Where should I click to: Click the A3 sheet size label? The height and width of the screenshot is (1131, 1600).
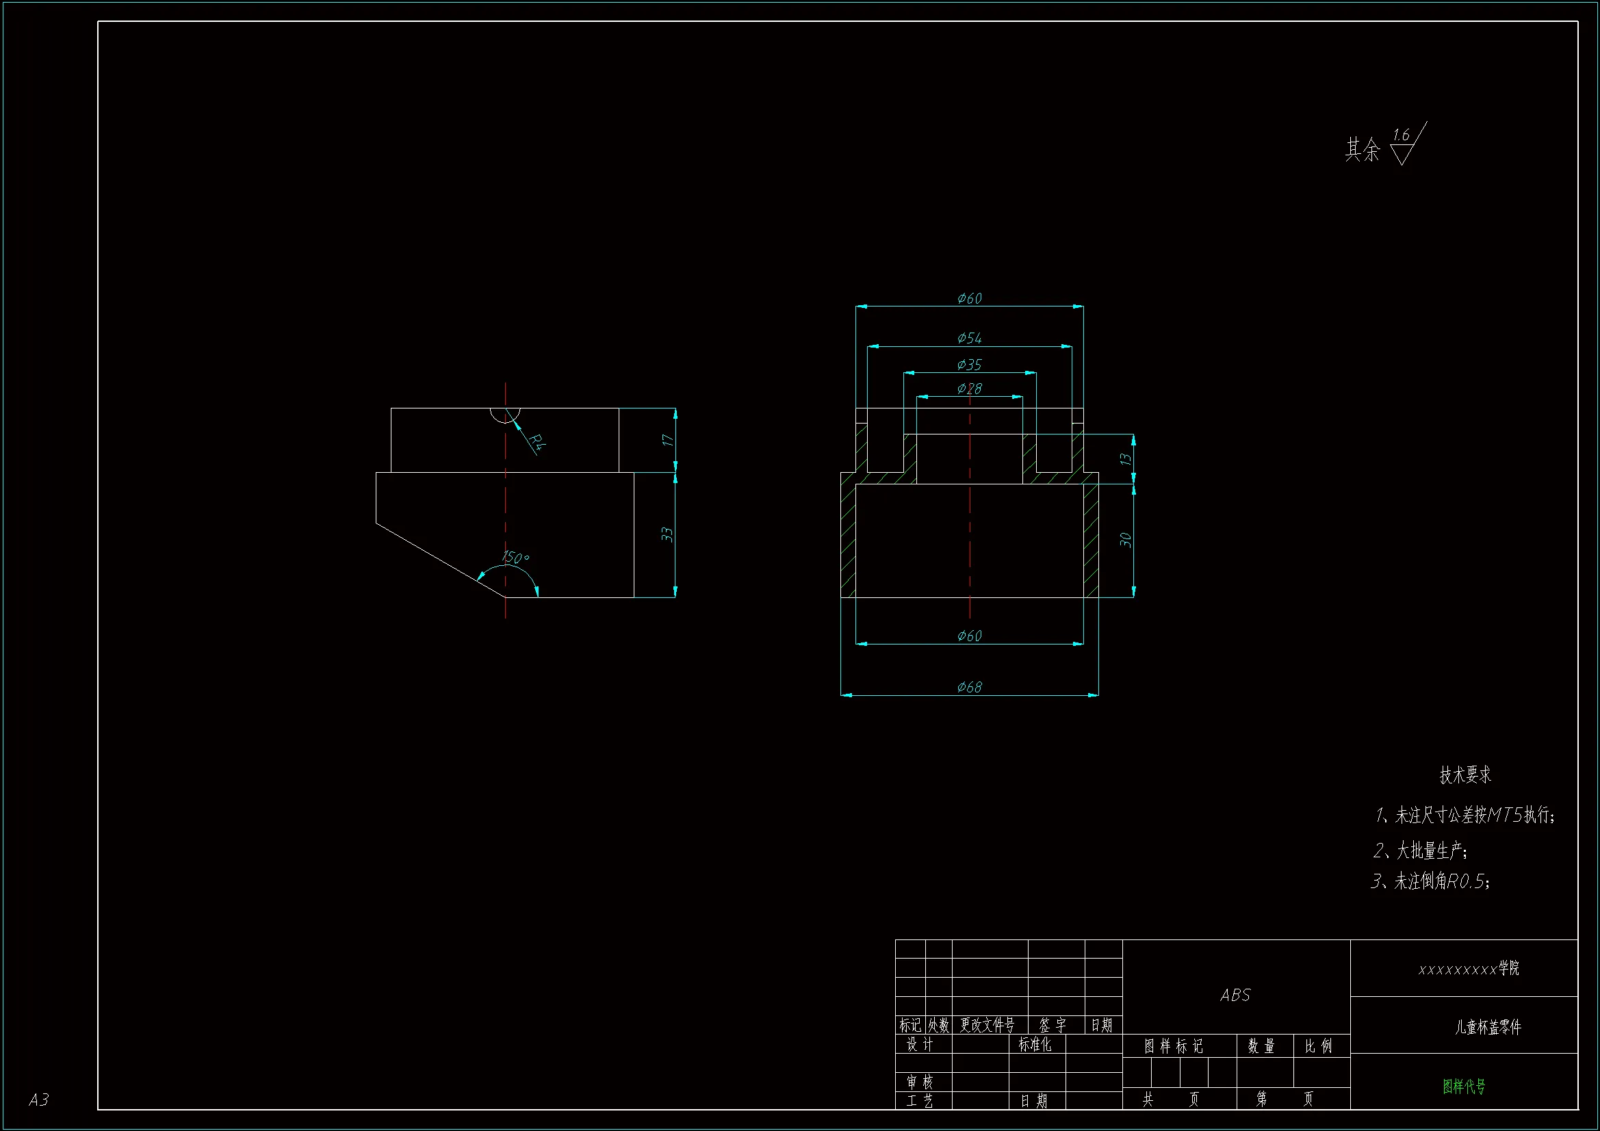(x=39, y=1100)
